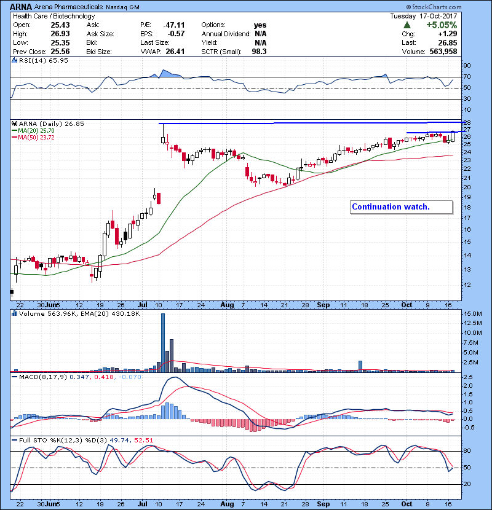Click the header Volume value "563,958"
The height and width of the screenshot is (510, 492).
[x=443, y=52]
